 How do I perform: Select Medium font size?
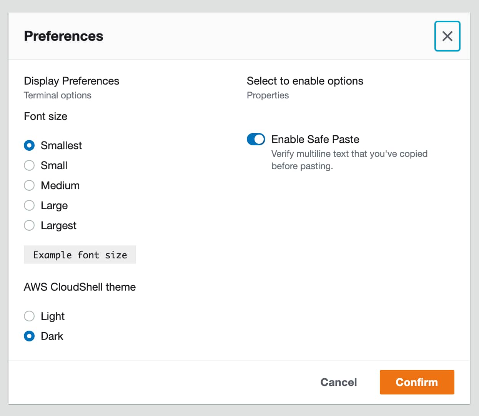click(29, 185)
